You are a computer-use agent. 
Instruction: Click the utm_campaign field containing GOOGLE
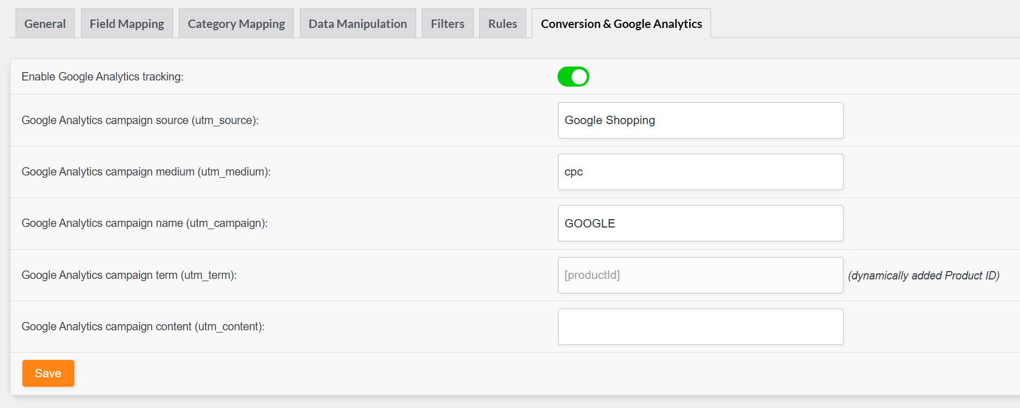point(700,223)
